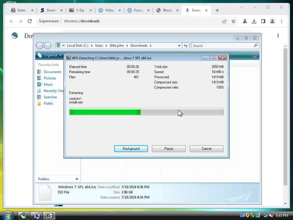Click Explorer help icon

tap(254, 55)
